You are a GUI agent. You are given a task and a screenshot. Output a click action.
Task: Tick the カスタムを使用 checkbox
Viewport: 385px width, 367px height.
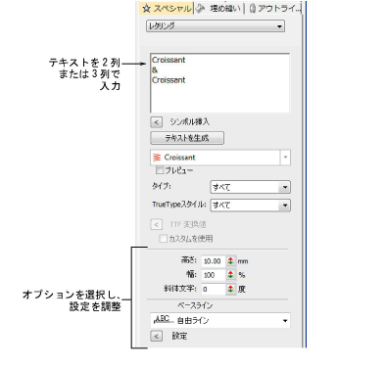coord(164,239)
